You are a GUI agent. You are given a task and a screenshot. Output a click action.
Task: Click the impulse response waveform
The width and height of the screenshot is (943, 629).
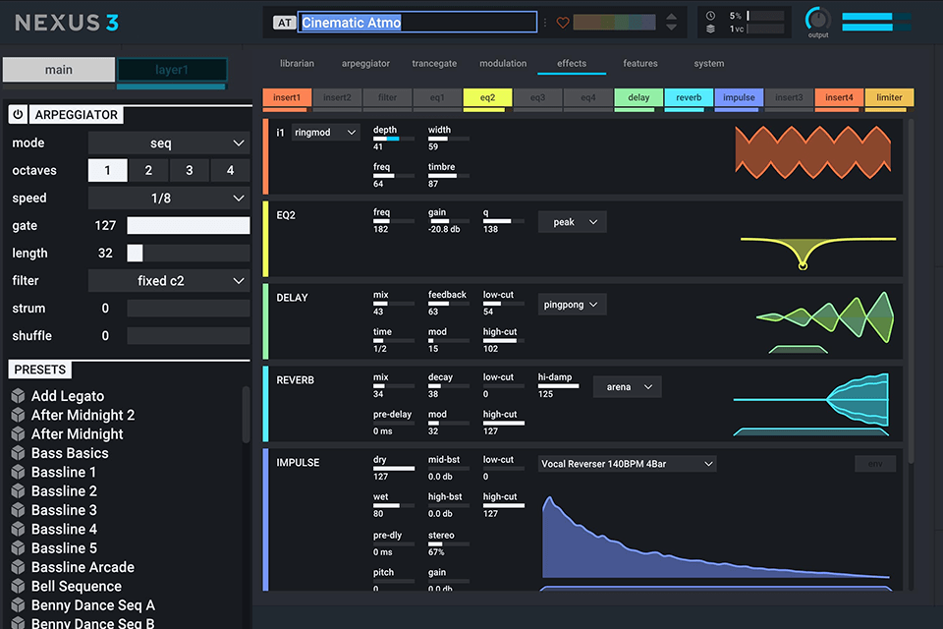click(716, 539)
